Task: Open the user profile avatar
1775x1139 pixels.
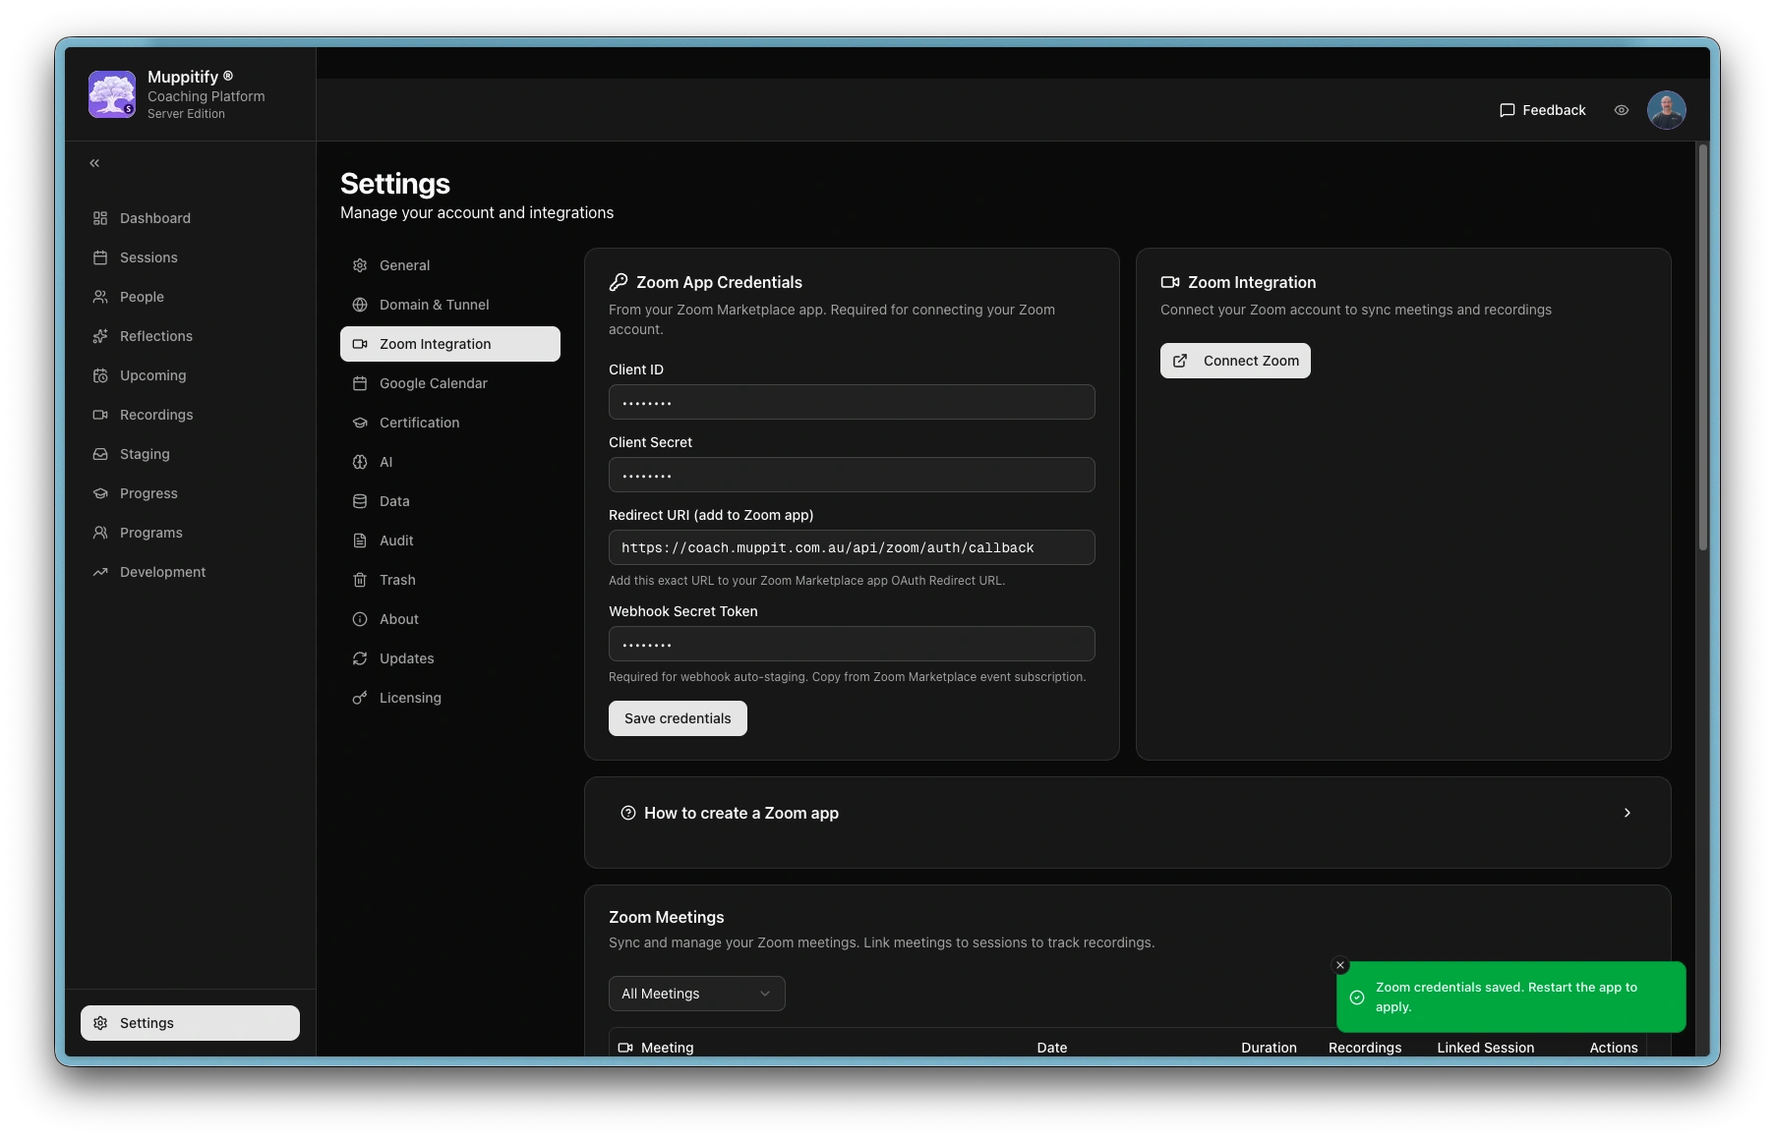Action: [x=1666, y=110]
